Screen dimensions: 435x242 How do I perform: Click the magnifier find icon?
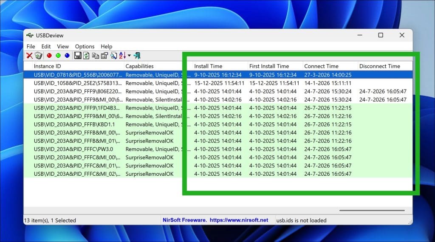[x=113, y=56]
